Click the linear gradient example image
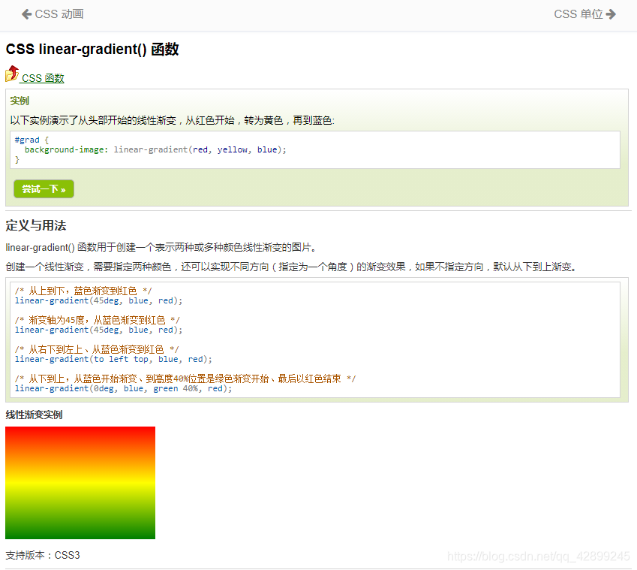The height and width of the screenshot is (570, 637). [x=80, y=482]
